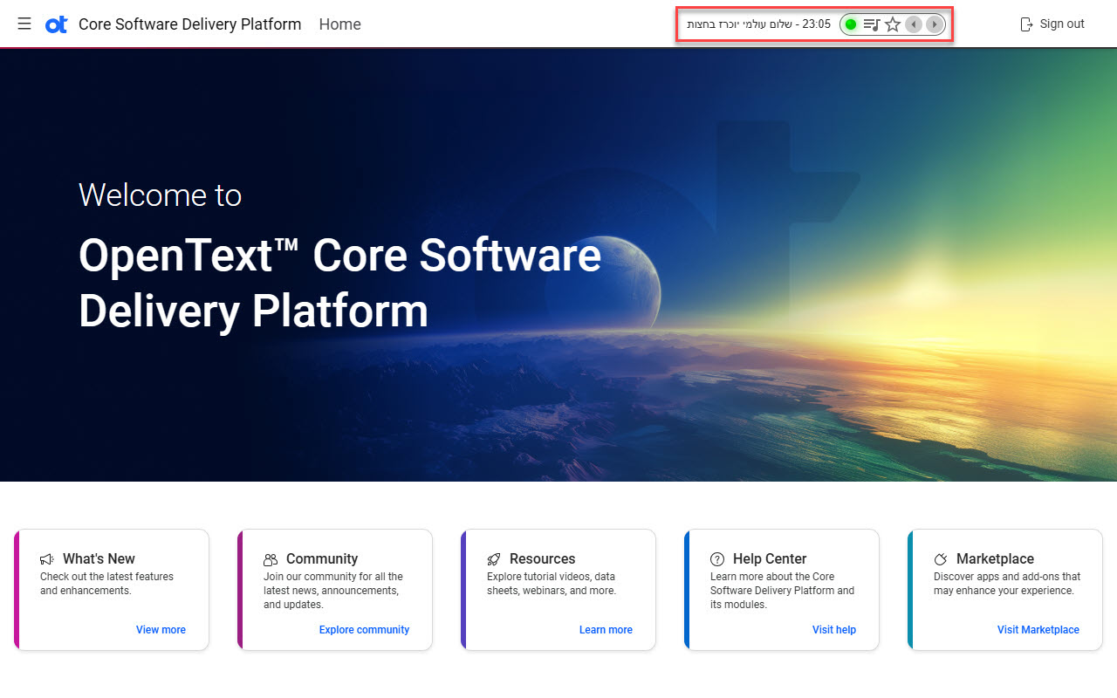Click the What's New megaphone icon
The width and height of the screenshot is (1117, 698).
coord(47,559)
